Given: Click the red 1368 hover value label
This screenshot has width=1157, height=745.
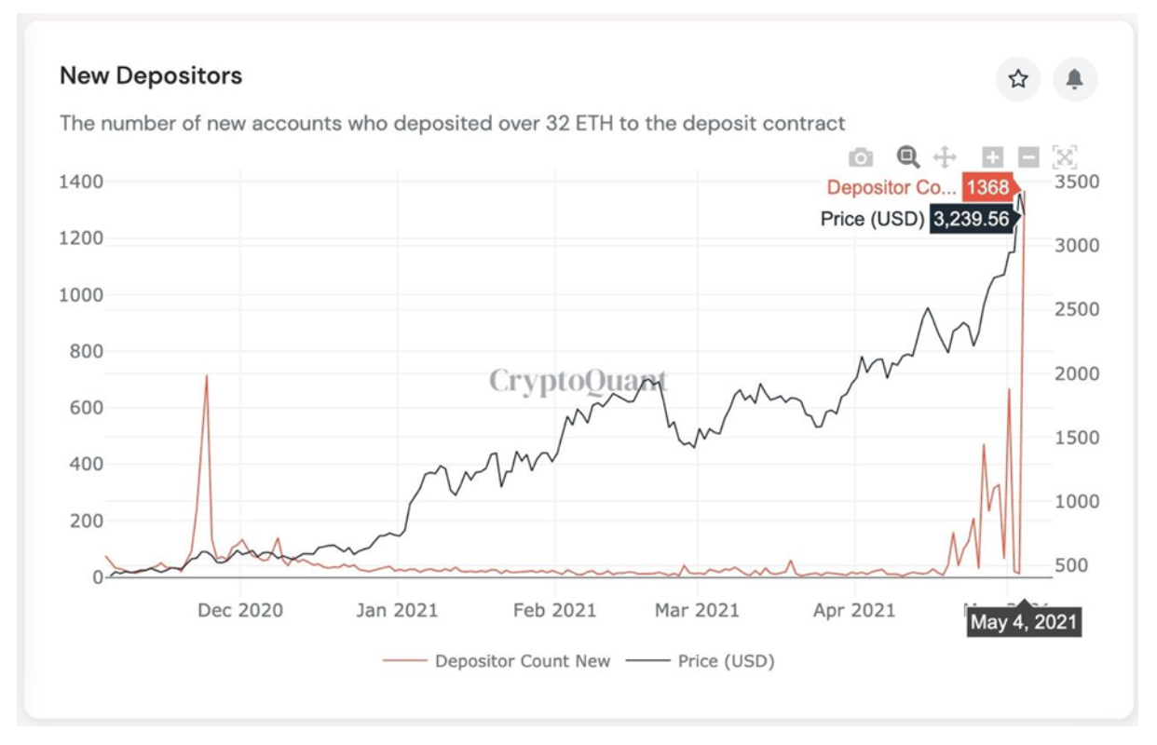Looking at the screenshot, I should click(x=988, y=187).
